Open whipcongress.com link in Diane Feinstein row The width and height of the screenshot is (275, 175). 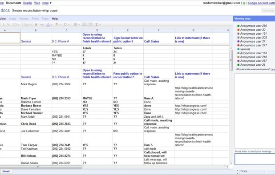point(190,109)
